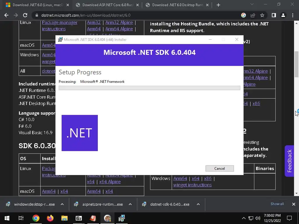Viewport: 299px width, 224px height.
Task: Expand options for windowsdesktop-r....exe download
Action: click(x=62, y=204)
